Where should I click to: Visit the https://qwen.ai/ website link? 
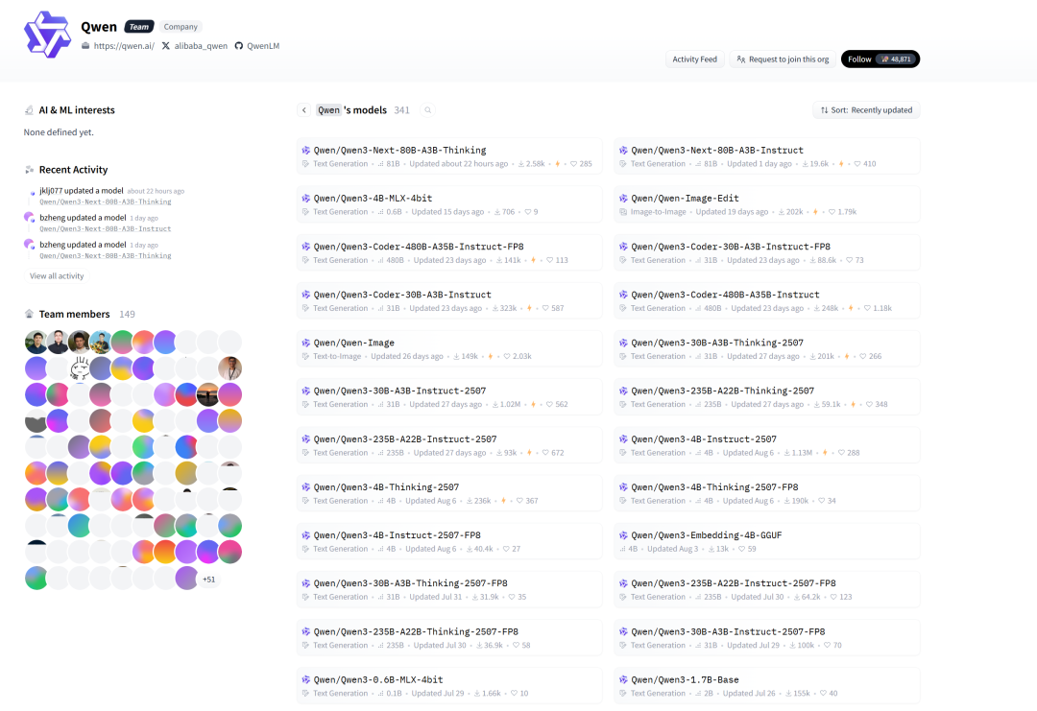click(x=118, y=46)
